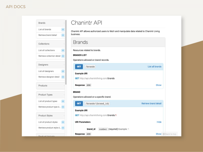This screenshot has width=203, height=152.
Task: Click the /brands/{brand_id} path code label
Action: point(97,104)
